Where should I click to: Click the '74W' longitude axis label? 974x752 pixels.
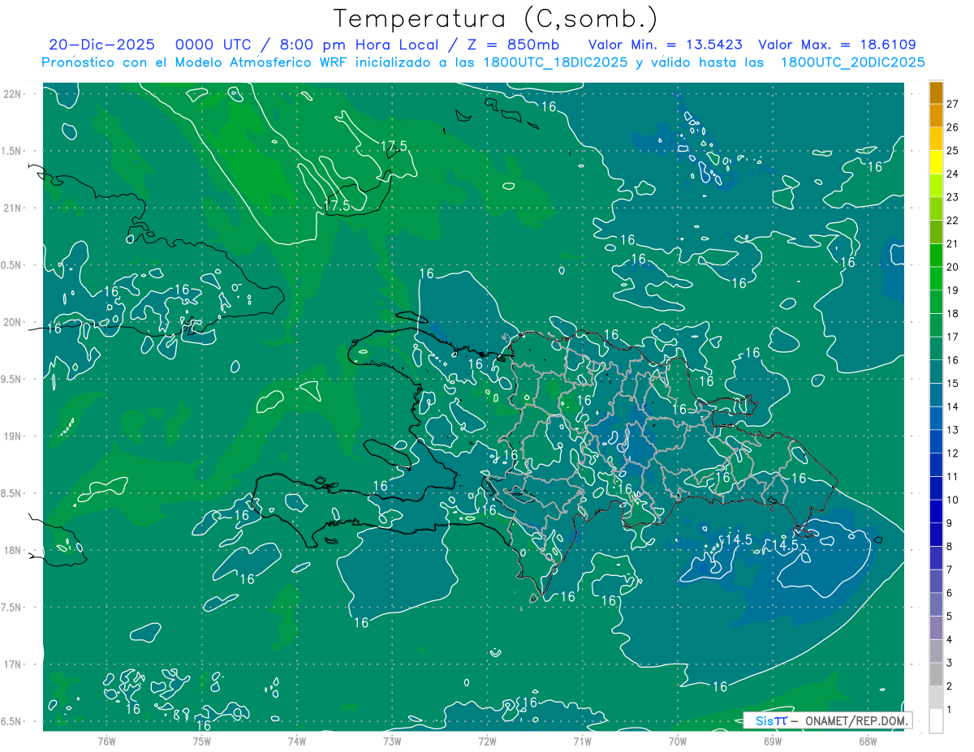297,741
